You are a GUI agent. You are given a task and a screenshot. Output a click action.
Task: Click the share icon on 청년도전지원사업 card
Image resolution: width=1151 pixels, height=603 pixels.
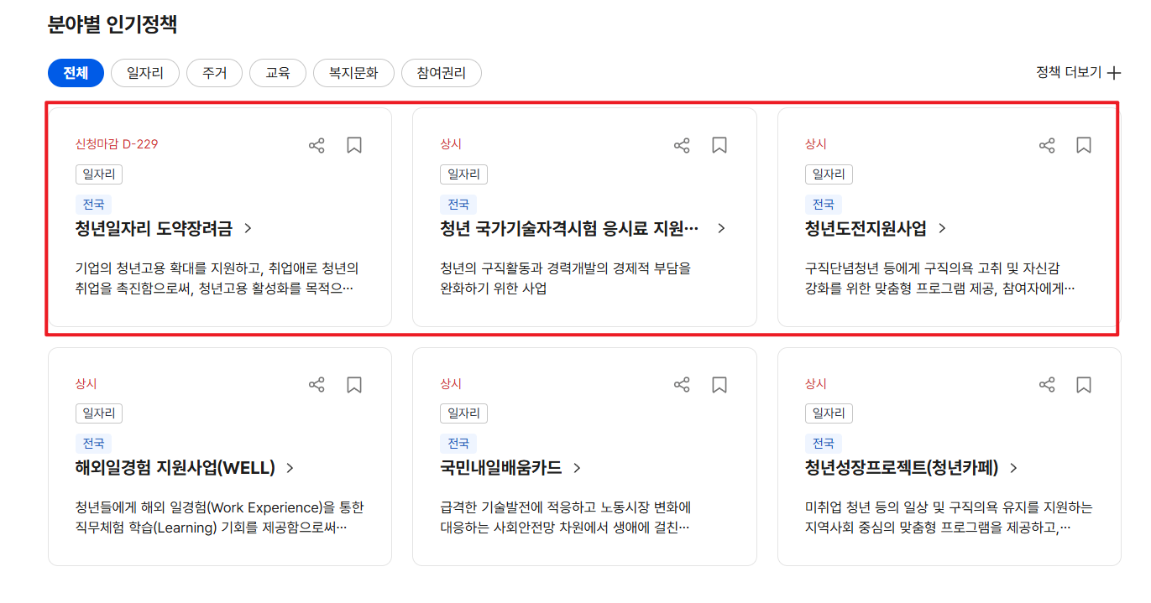coord(1047,144)
